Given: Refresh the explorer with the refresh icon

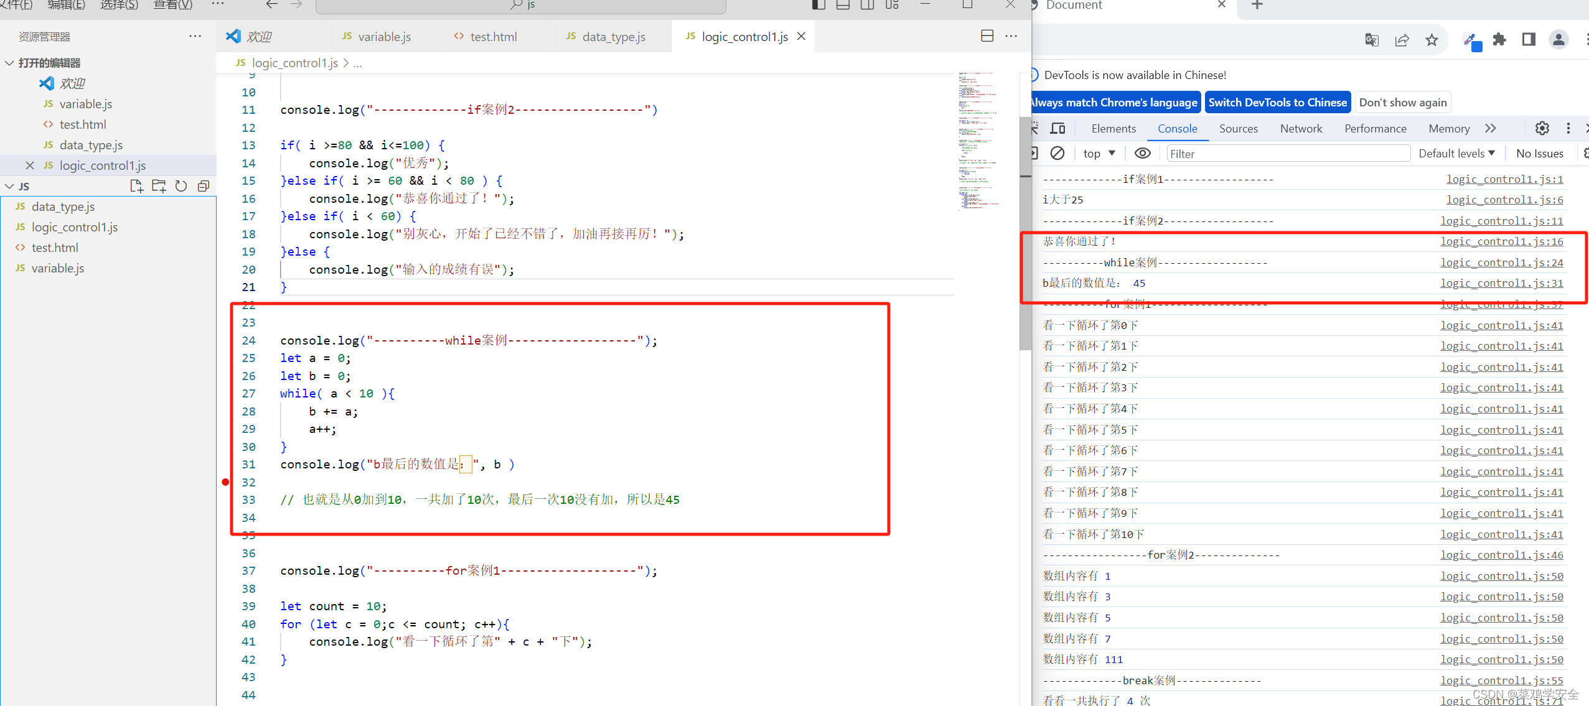Looking at the screenshot, I should click(181, 186).
